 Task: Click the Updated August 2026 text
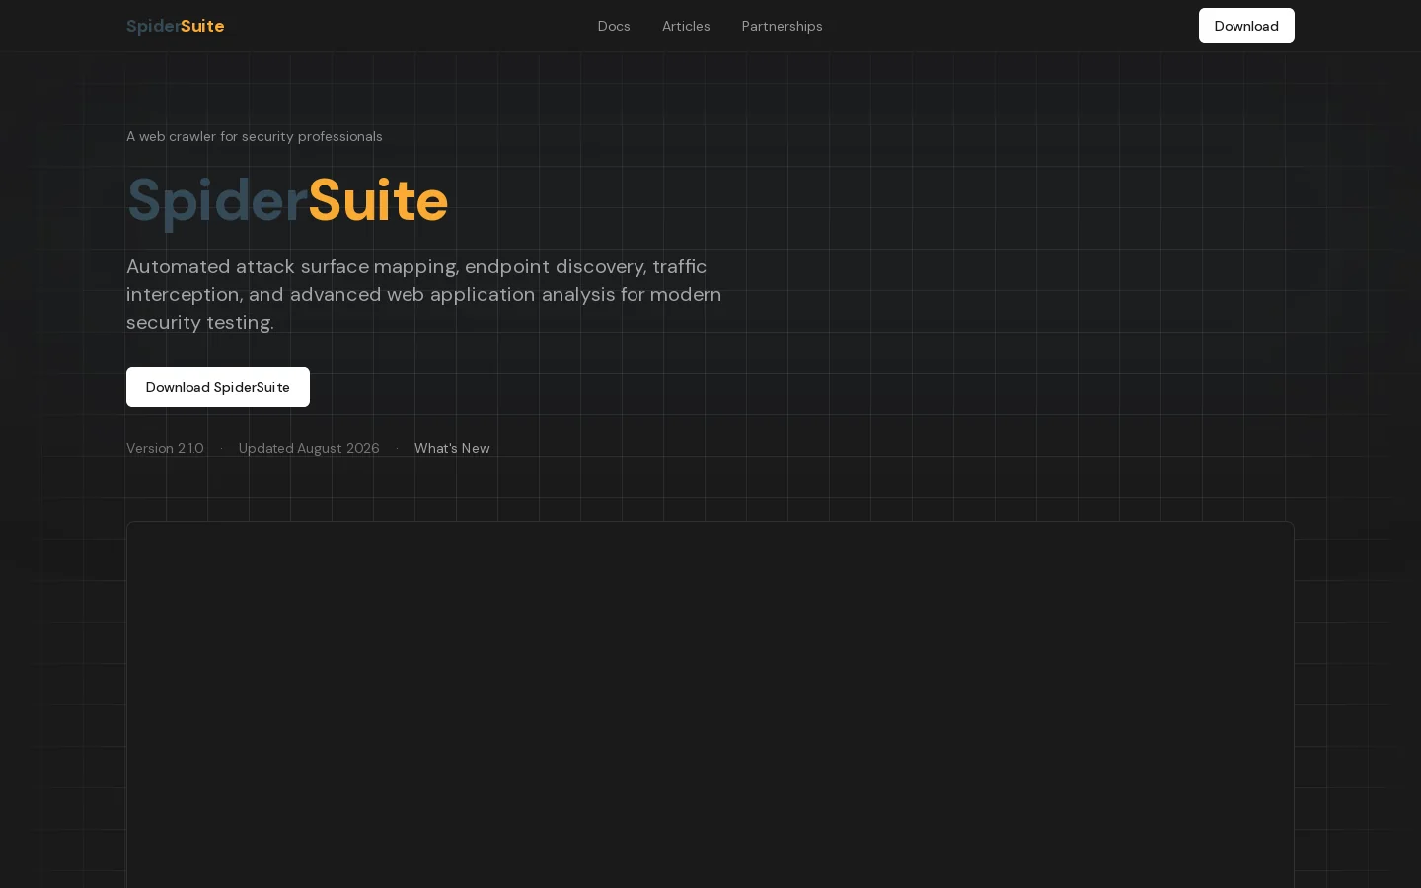pyautogui.click(x=309, y=448)
